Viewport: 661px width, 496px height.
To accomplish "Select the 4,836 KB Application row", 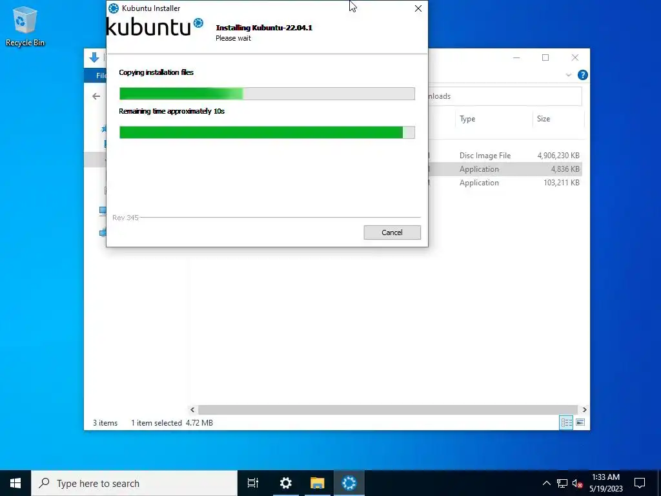I will (x=505, y=169).
